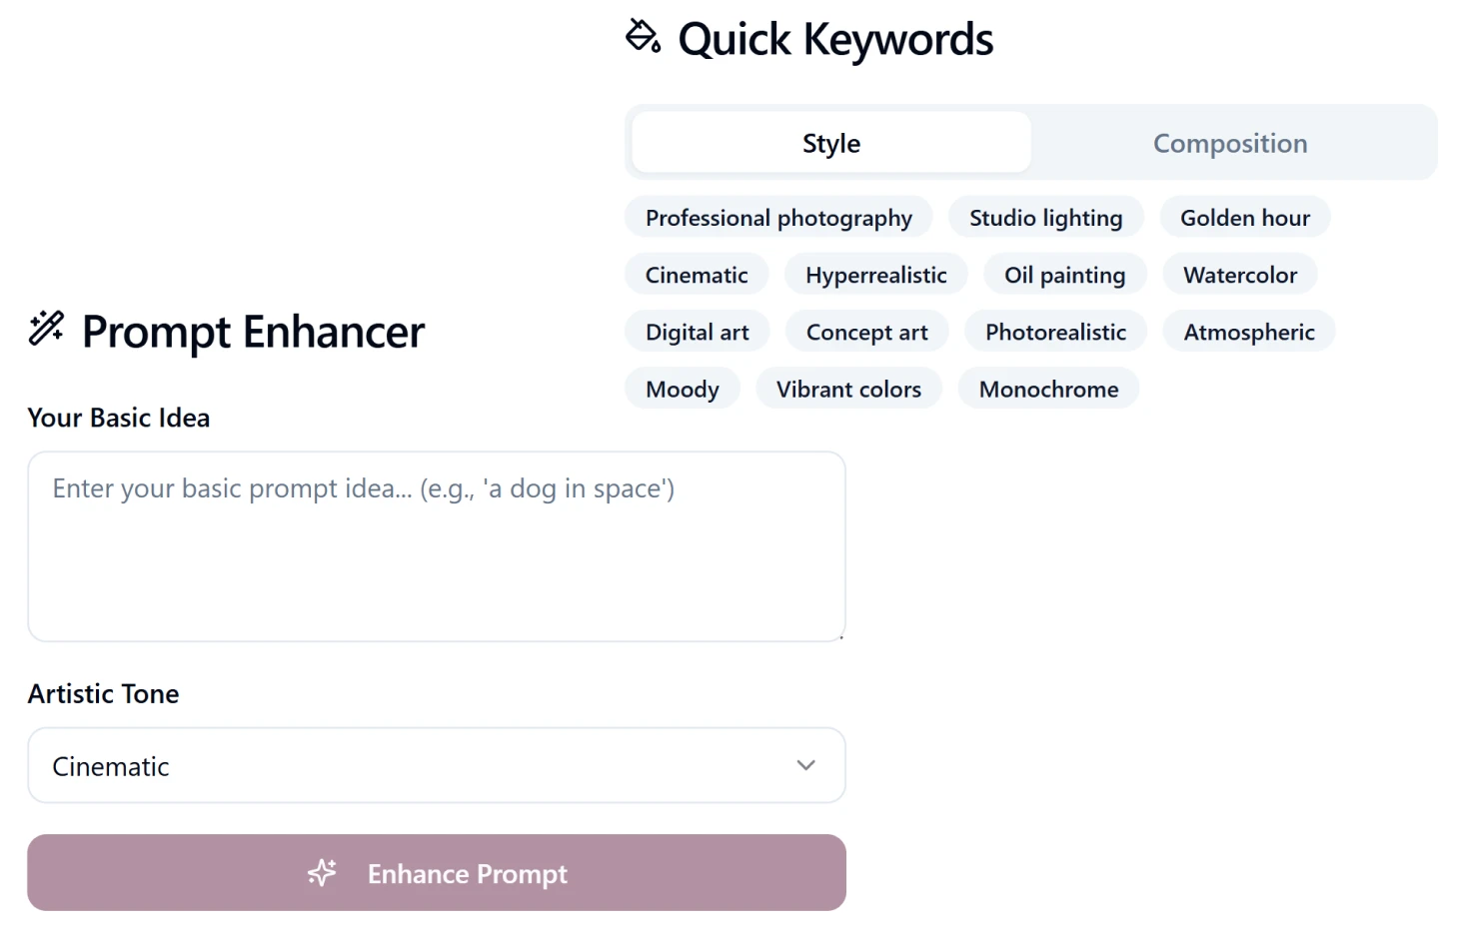This screenshot has width=1473, height=934.
Task: Click the basic prompt idea text field
Action: pos(437,544)
